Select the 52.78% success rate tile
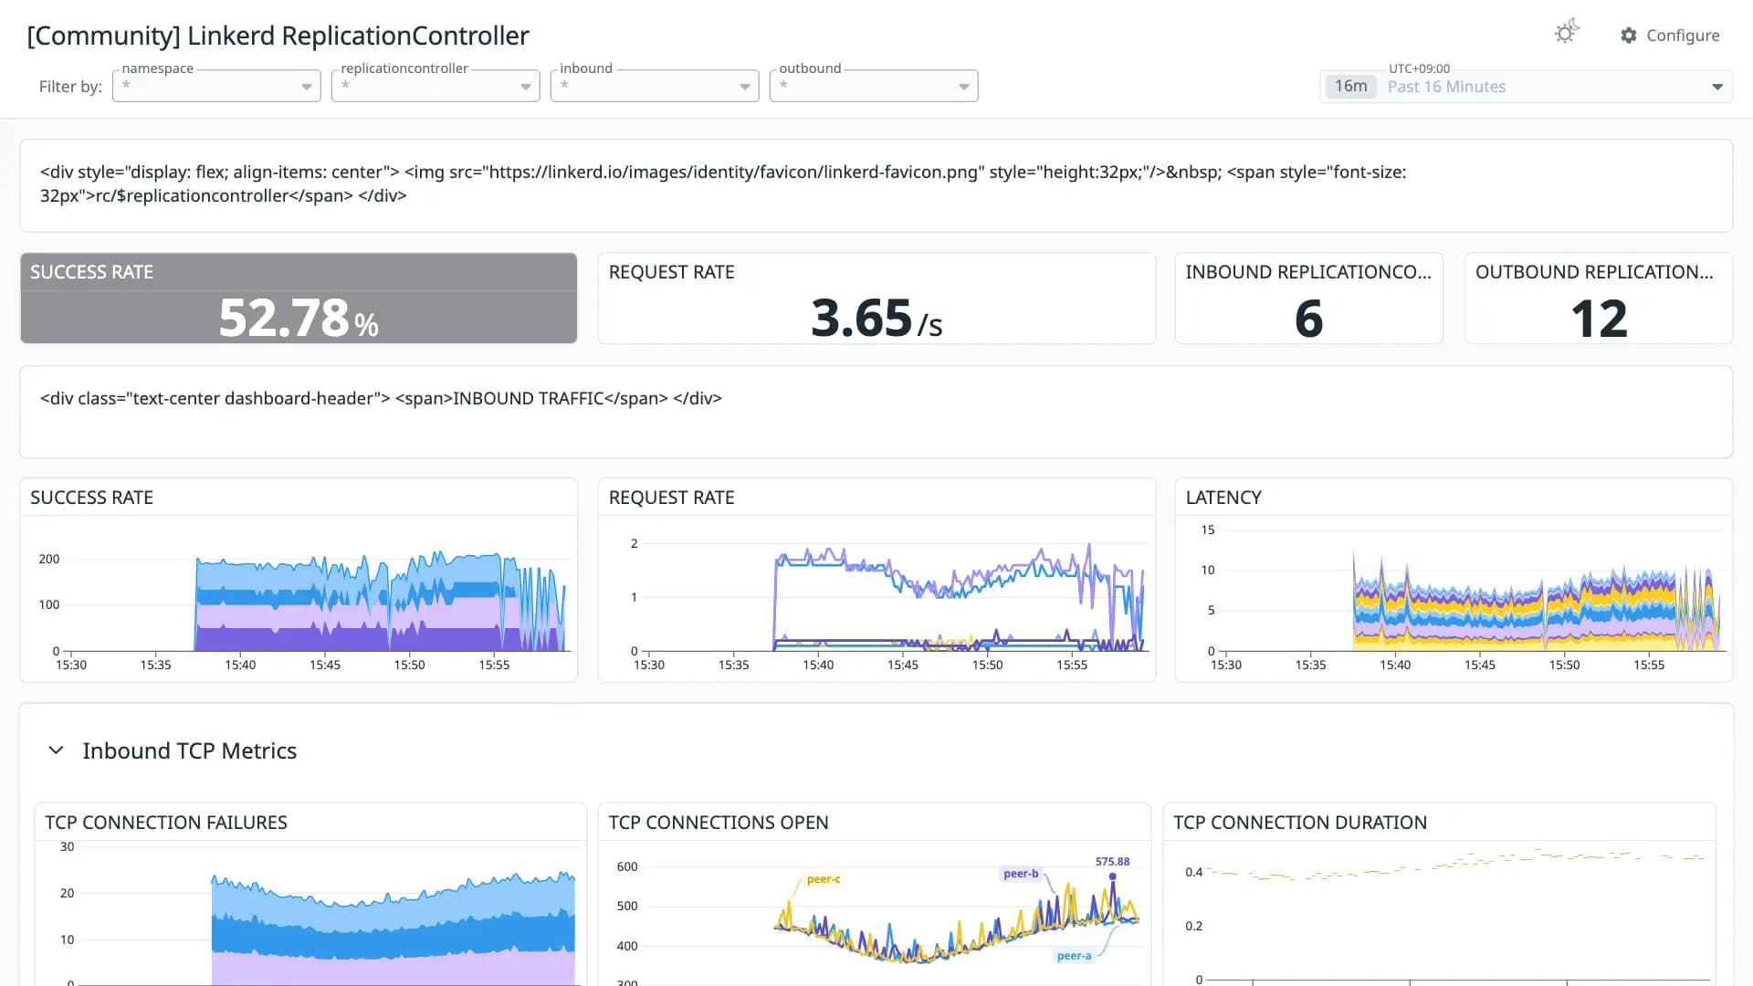 (x=299, y=299)
